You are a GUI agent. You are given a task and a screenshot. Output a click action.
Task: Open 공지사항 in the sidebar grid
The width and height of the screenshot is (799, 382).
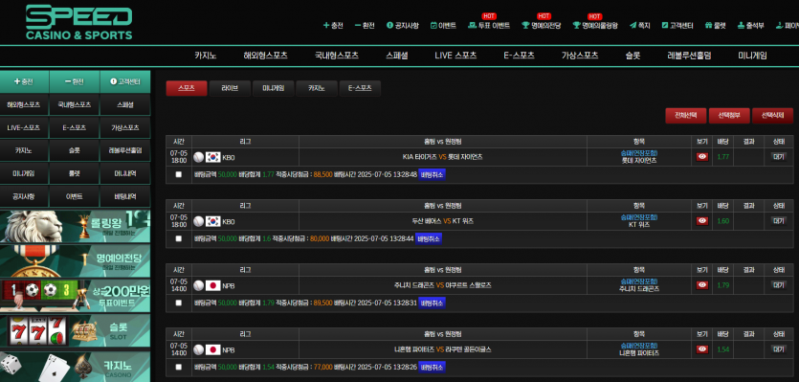(x=25, y=196)
